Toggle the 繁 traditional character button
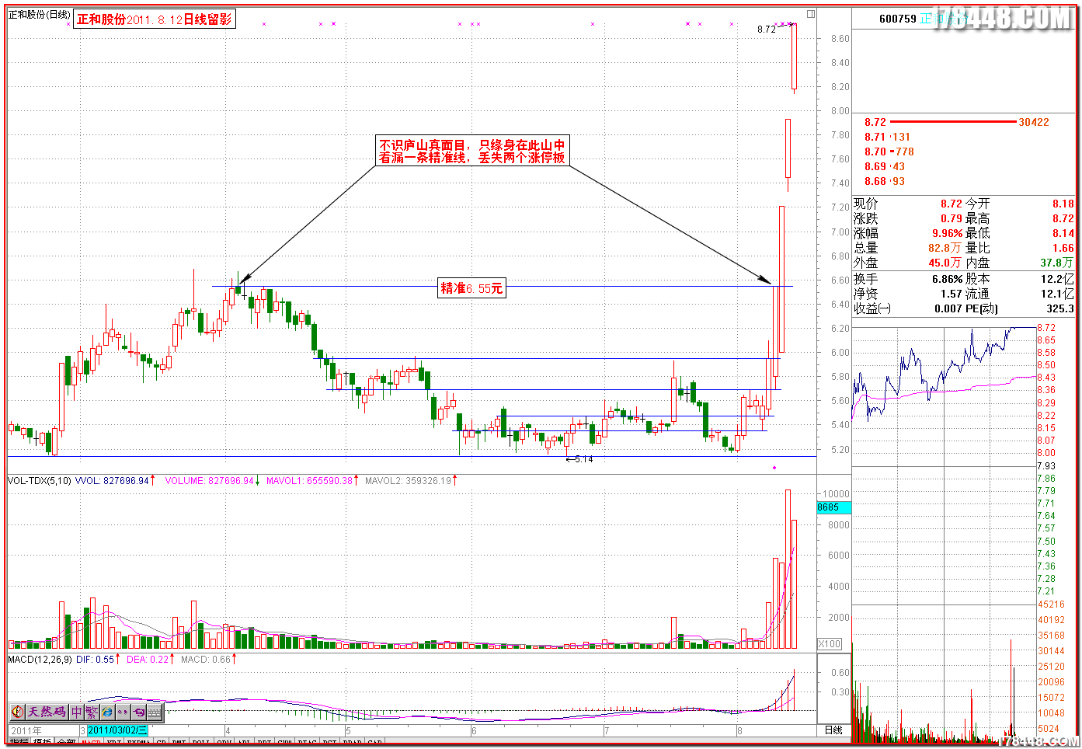This screenshot has height=749, width=1082. (92, 712)
